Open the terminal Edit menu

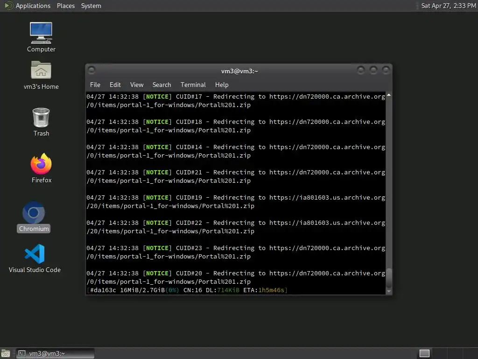pyautogui.click(x=115, y=85)
